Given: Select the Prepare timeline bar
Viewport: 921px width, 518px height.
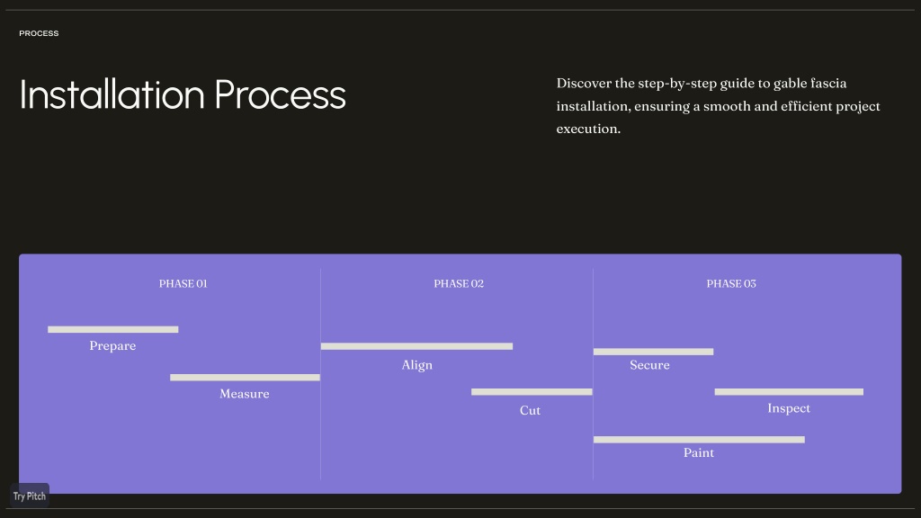Looking at the screenshot, I should click(112, 329).
